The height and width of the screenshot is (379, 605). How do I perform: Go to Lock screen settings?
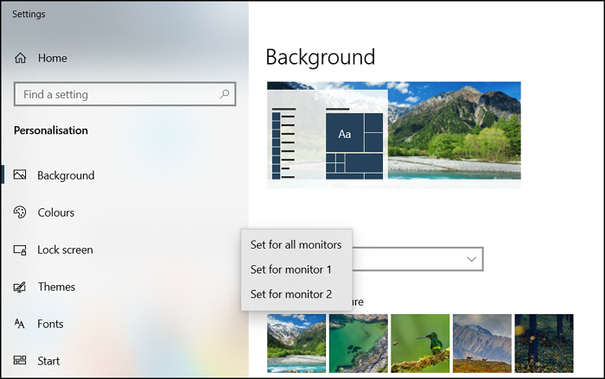[65, 250]
